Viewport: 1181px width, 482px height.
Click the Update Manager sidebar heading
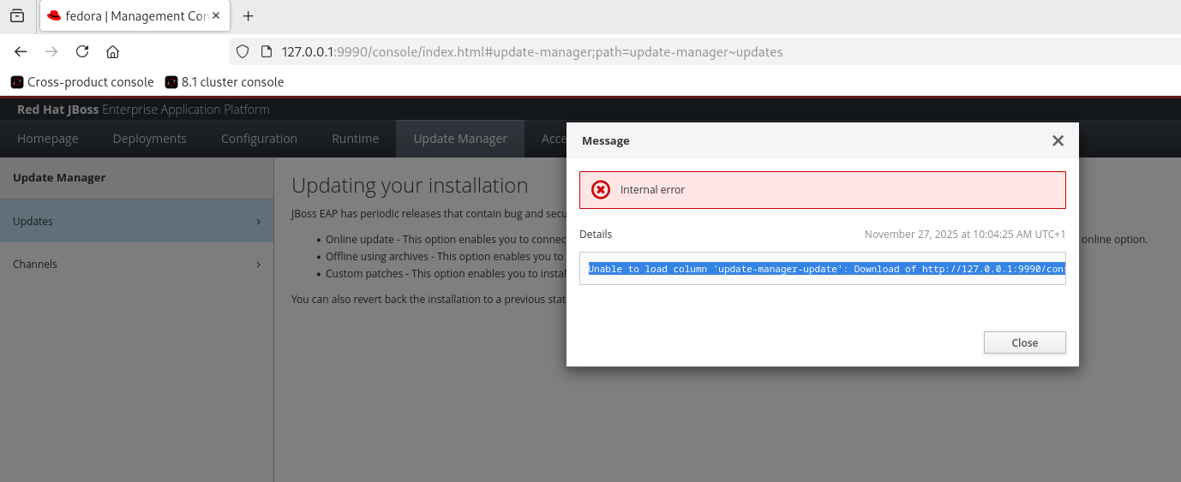59,178
